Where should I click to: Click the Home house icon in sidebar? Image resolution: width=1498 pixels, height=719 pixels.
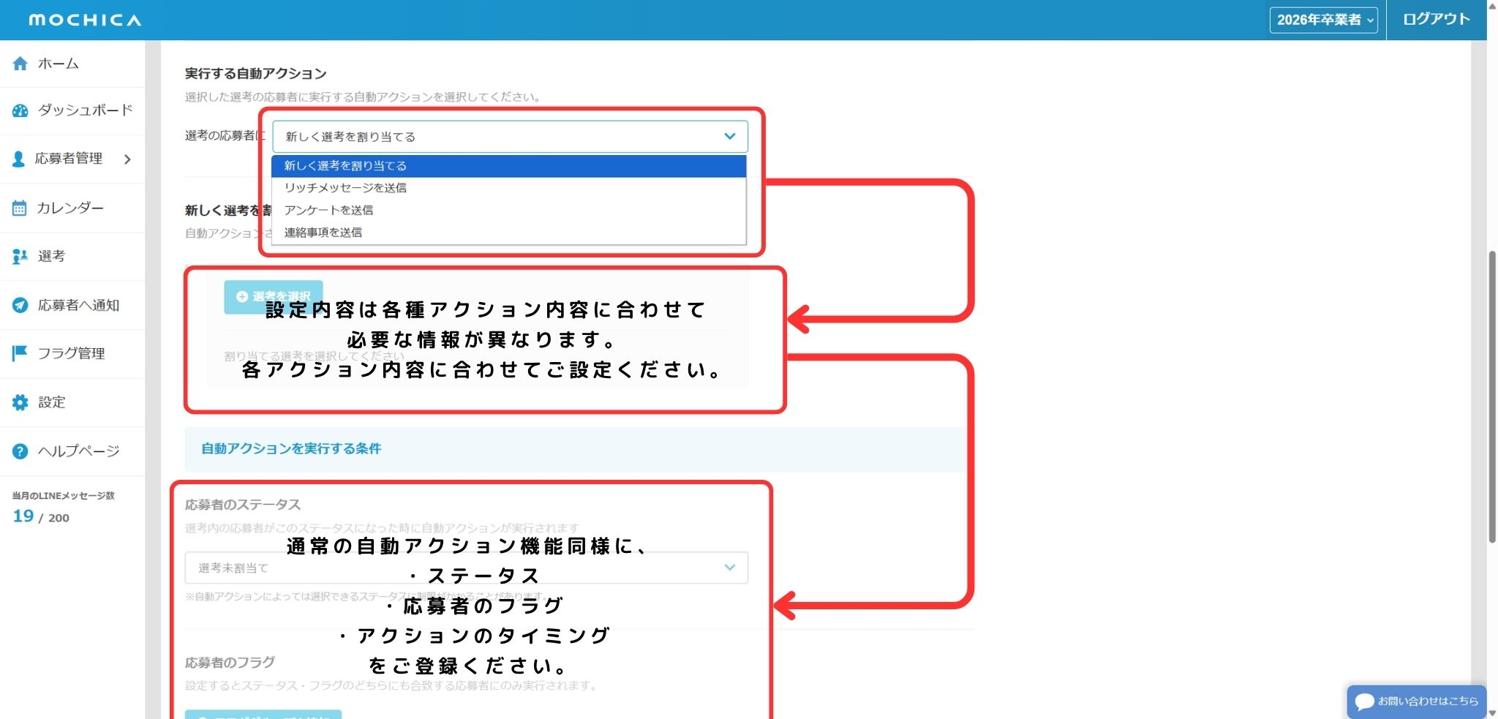[20, 64]
